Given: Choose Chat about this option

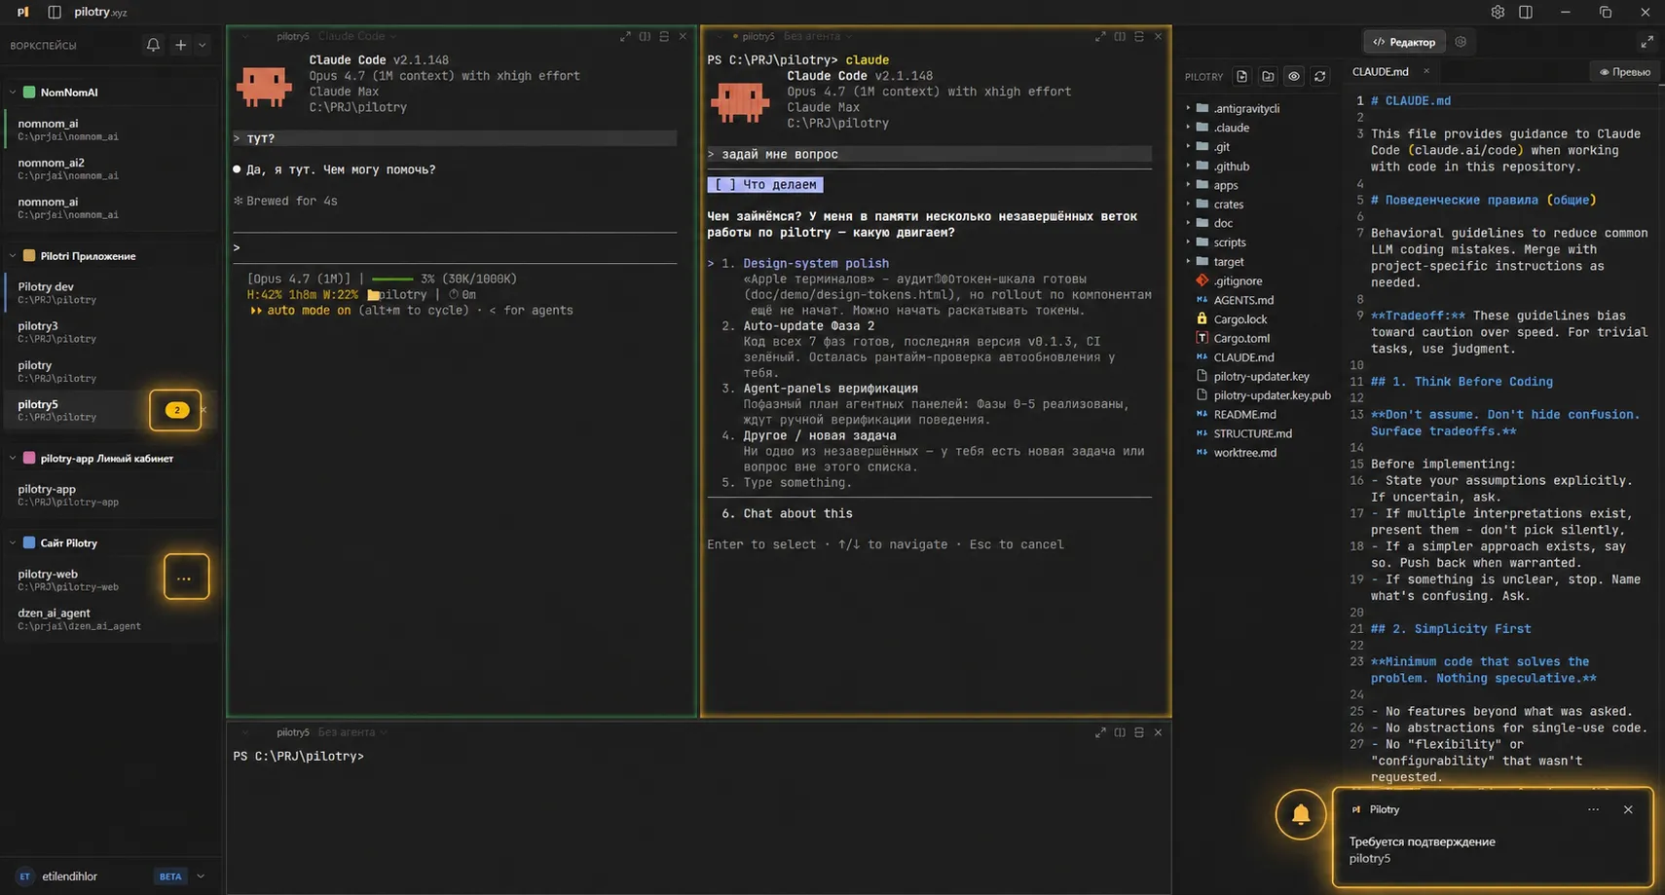Looking at the screenshot, I should [797, 513].
